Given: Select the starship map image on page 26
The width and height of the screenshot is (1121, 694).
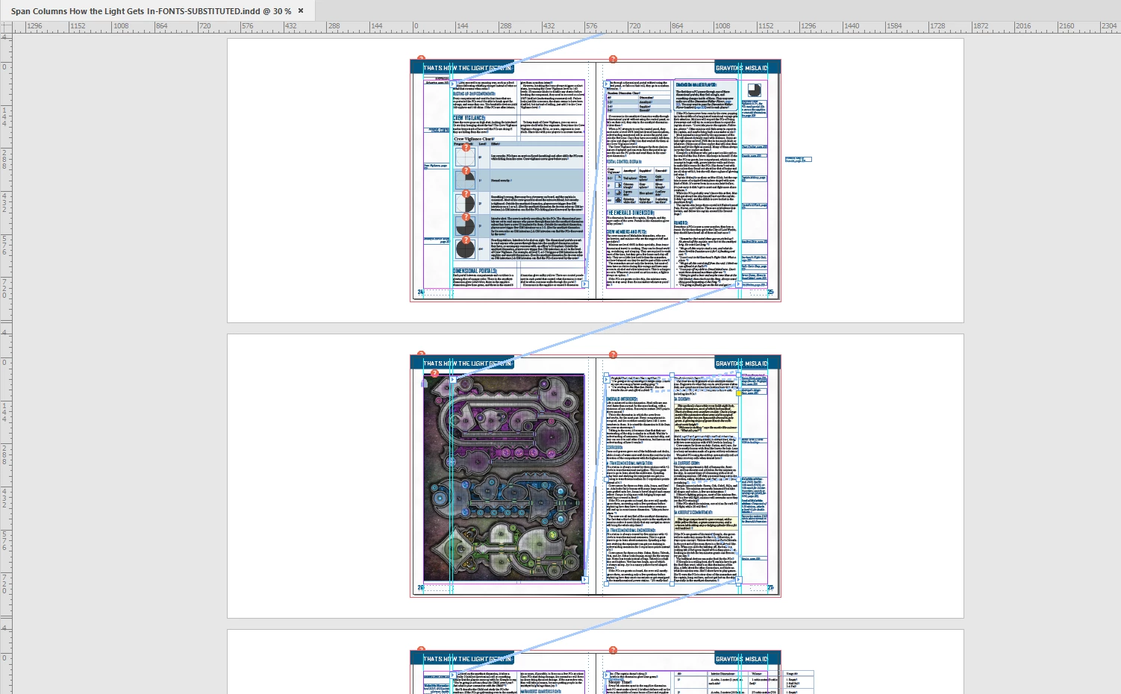Looking at the screenshot, I should tap(504, 478).
